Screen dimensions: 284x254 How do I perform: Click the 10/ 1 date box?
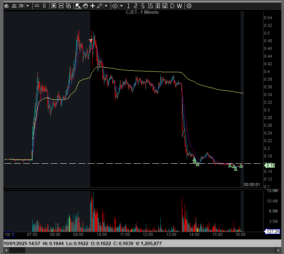[9, 235]
